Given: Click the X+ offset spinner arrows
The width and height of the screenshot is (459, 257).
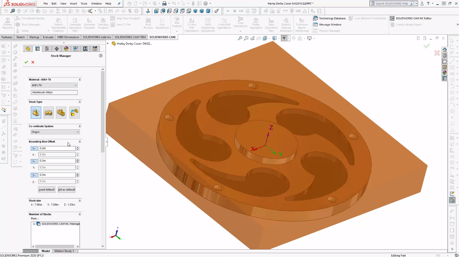Looking at the screenshot, I should click(x=78, y=148).
